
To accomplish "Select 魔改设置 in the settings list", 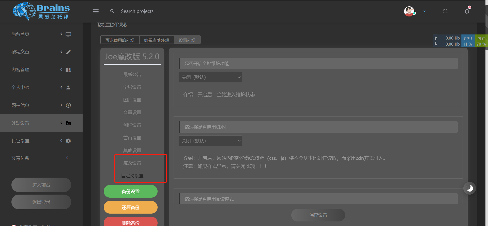I will pos(132,163).
